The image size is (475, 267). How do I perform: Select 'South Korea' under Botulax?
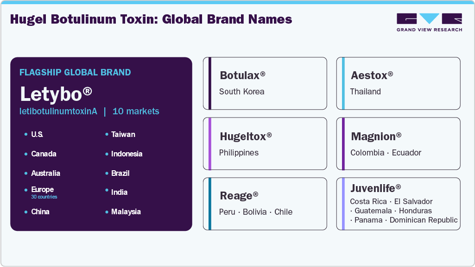pos(241,92)
